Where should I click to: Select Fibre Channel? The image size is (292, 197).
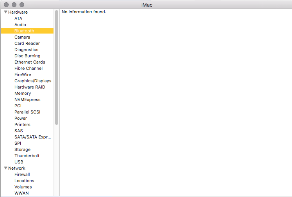point(28,68)
